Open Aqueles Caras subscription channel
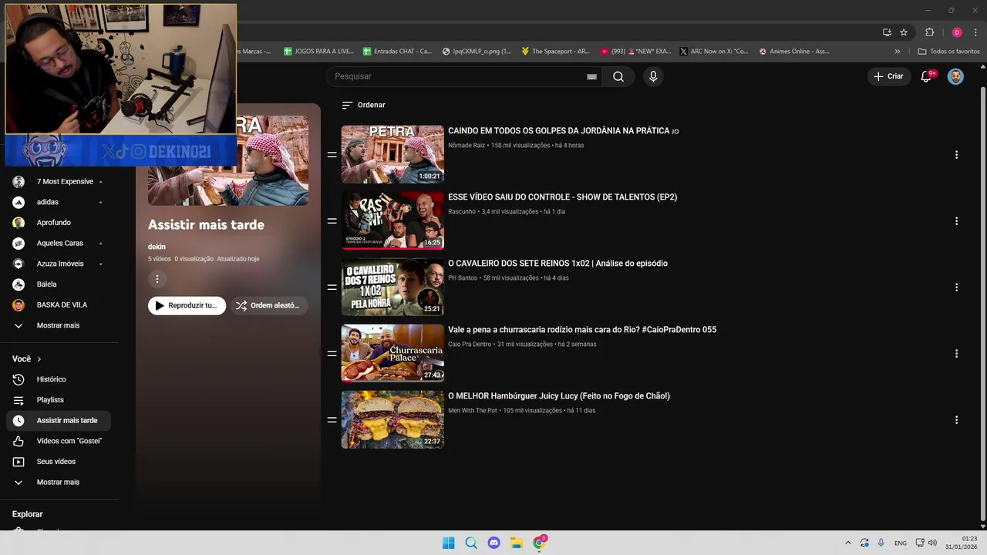The width and height of the screenshot is (987, 555). [59, 244]
